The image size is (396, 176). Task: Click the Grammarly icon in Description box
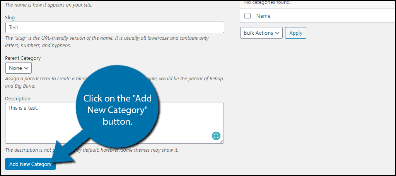pos(216,136)
